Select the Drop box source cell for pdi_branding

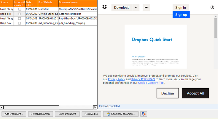tap(7, 23)
